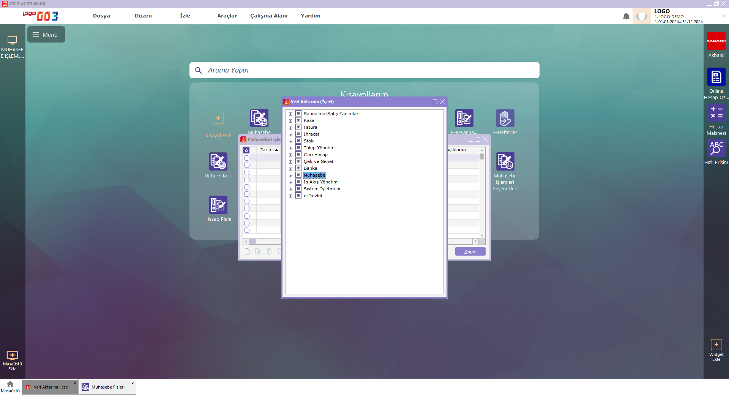Expand the Stok tree node

click(291, 141)
